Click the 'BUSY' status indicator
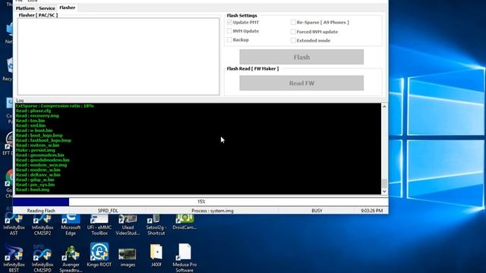 (317, 211)
